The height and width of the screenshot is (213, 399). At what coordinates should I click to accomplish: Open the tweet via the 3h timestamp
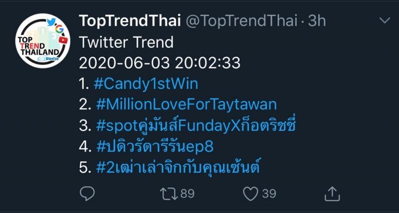click(317, 21)
